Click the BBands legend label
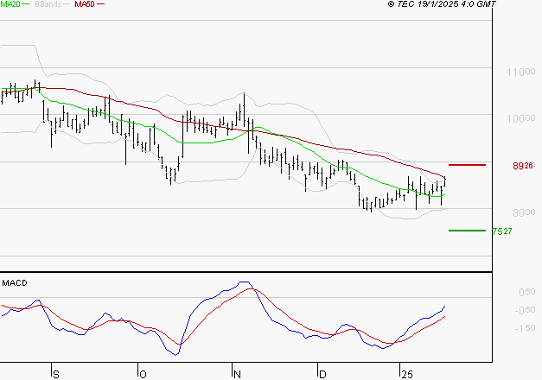This screenshot has height=380, width=542. [x=48, y=4]
